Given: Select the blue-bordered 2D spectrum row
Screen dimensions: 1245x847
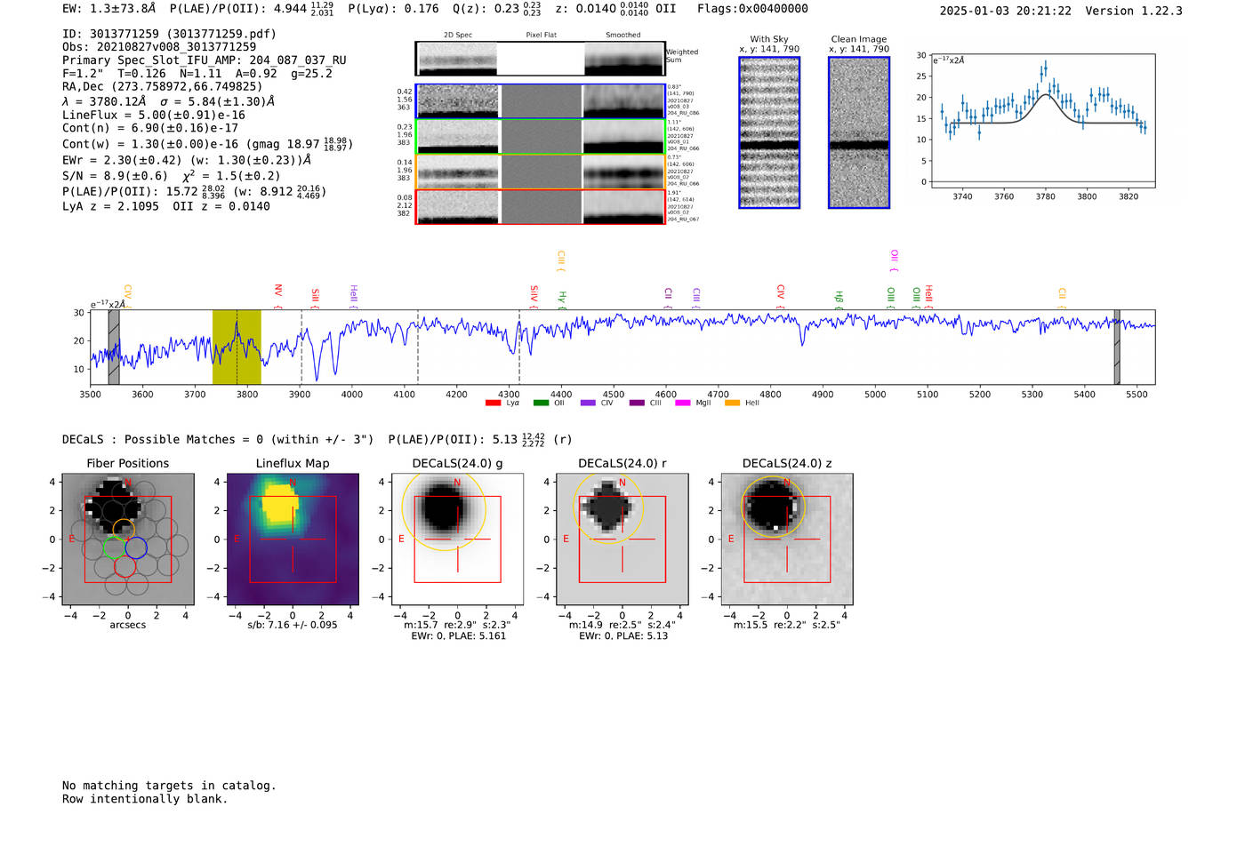Looking at the screenshot, I should [541, 101].
